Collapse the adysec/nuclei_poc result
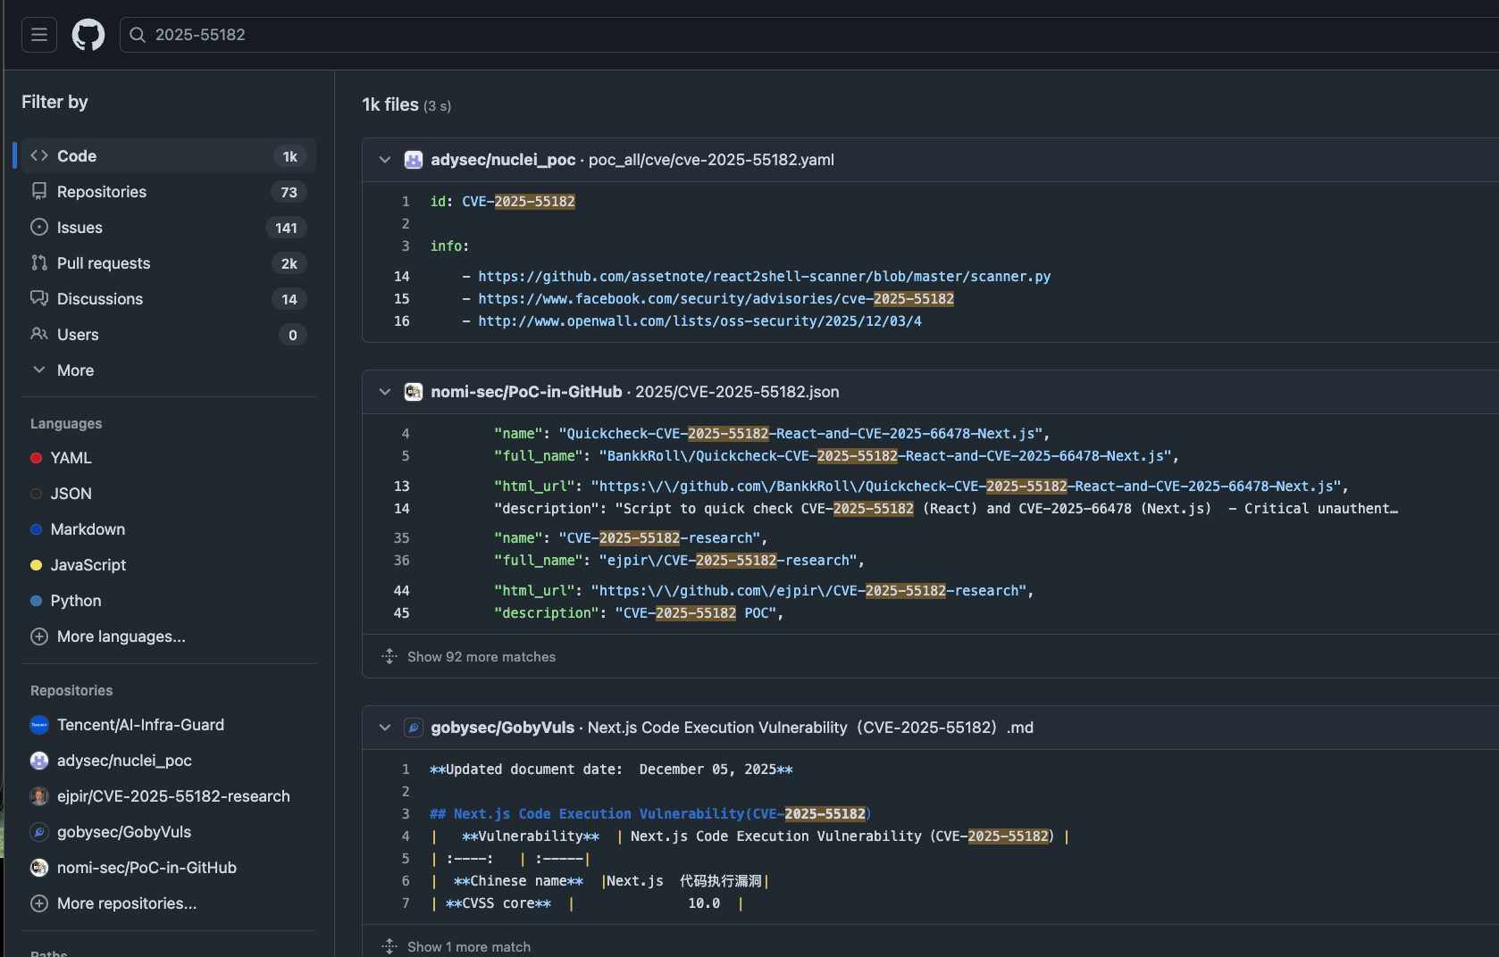Image resolution: width=1499 pixels, height=957 pixels. pyautogui.click(x=384, y=160)
